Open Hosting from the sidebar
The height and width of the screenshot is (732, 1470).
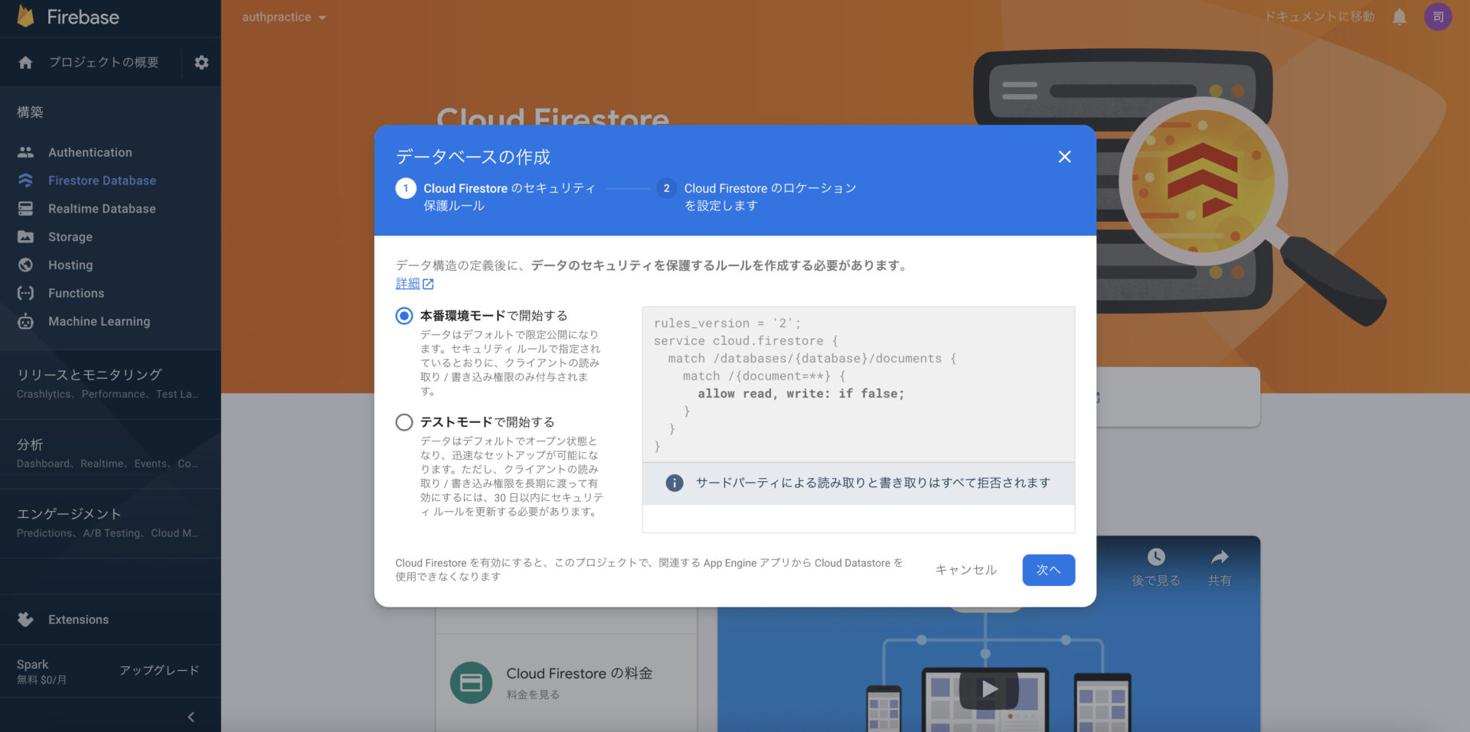70,265
